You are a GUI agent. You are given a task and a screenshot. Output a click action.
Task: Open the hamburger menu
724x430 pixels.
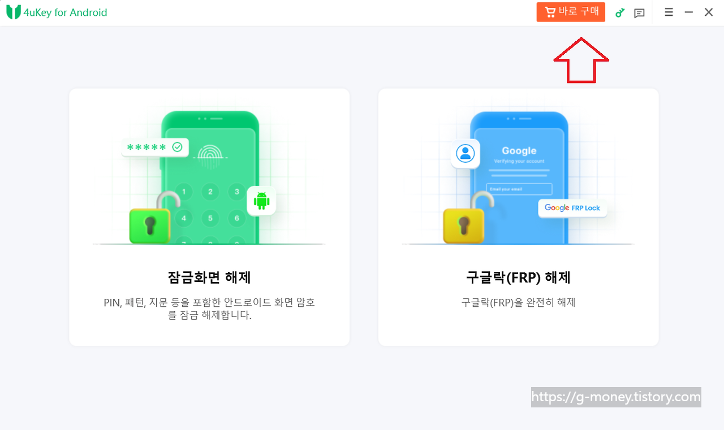coord(669,12)
